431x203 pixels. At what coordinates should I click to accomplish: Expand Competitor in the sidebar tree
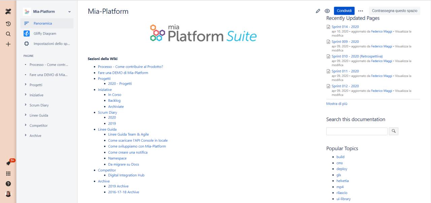click(26, 125)
